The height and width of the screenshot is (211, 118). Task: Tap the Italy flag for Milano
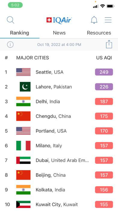[23, 146]
